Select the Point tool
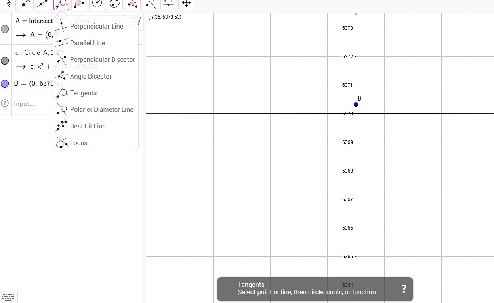This screenshot has height=303, width=494. click(x=26, y=4)
